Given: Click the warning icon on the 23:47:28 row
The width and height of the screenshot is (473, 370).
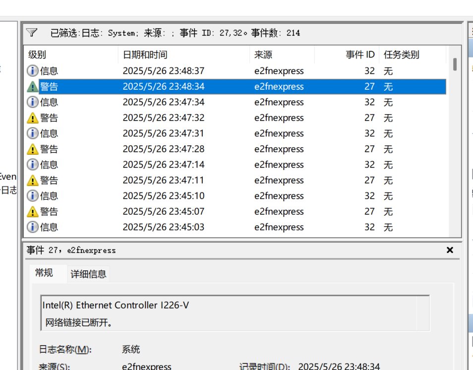Looking at the screenshot, I should [x=33, y=149].
